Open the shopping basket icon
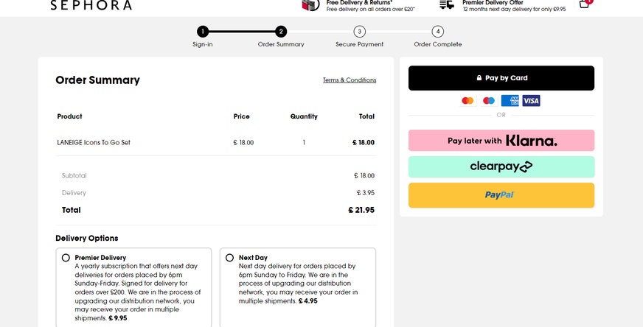643x327 pixels. [x=585, y=4]
